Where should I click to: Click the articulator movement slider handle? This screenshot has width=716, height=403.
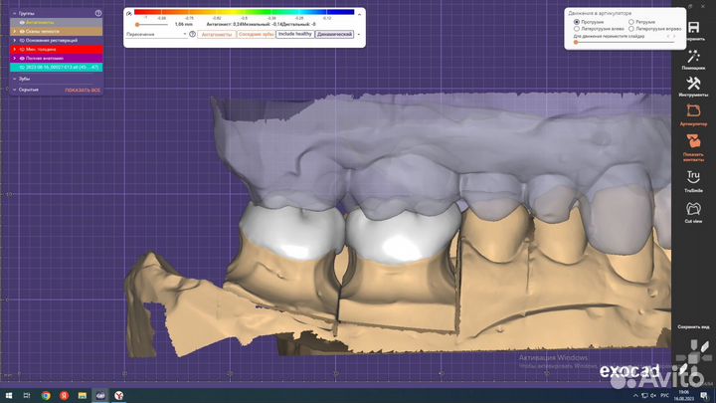click(x=574, y=42)
